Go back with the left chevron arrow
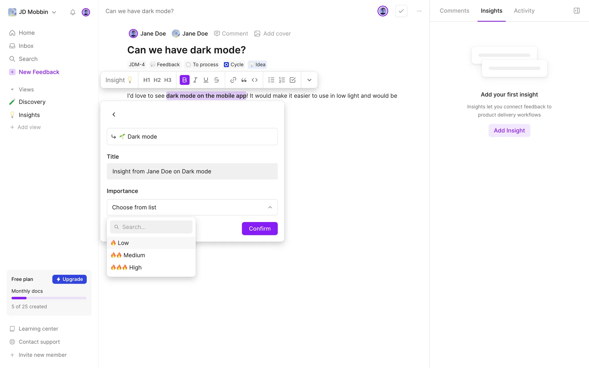The image size is (589, 368). (114, 114)
